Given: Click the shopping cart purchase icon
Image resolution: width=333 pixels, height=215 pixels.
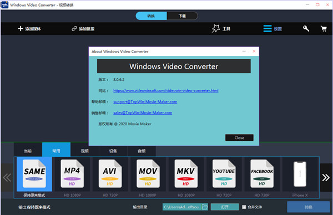Looking at the screenshot, I should (324, 29).
